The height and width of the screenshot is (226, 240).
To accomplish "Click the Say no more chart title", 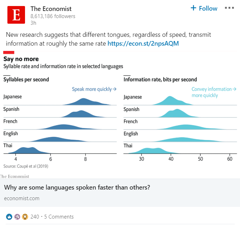I will [x=21, y=59].
